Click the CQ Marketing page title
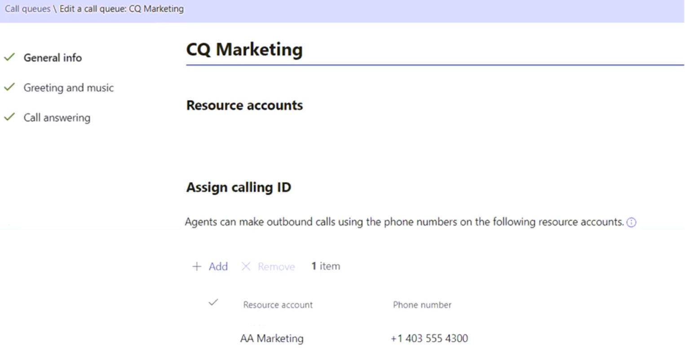The image size is (685, 349). coord(244,49)
